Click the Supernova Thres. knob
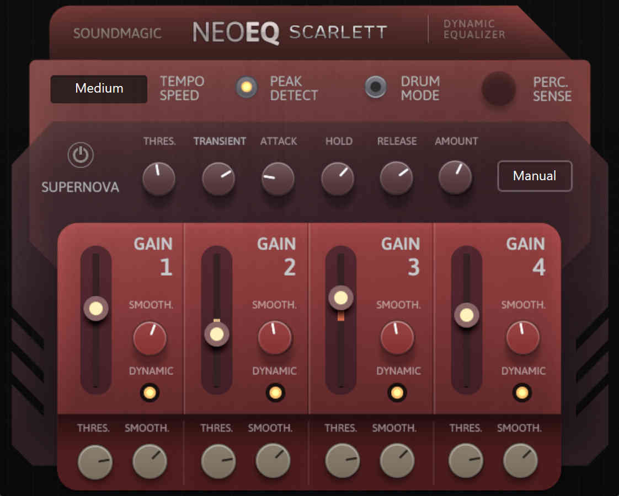 click(x=159, y=179)
